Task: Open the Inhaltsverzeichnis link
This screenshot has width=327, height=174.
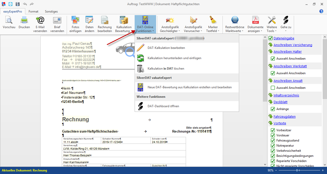Action: 286,95
